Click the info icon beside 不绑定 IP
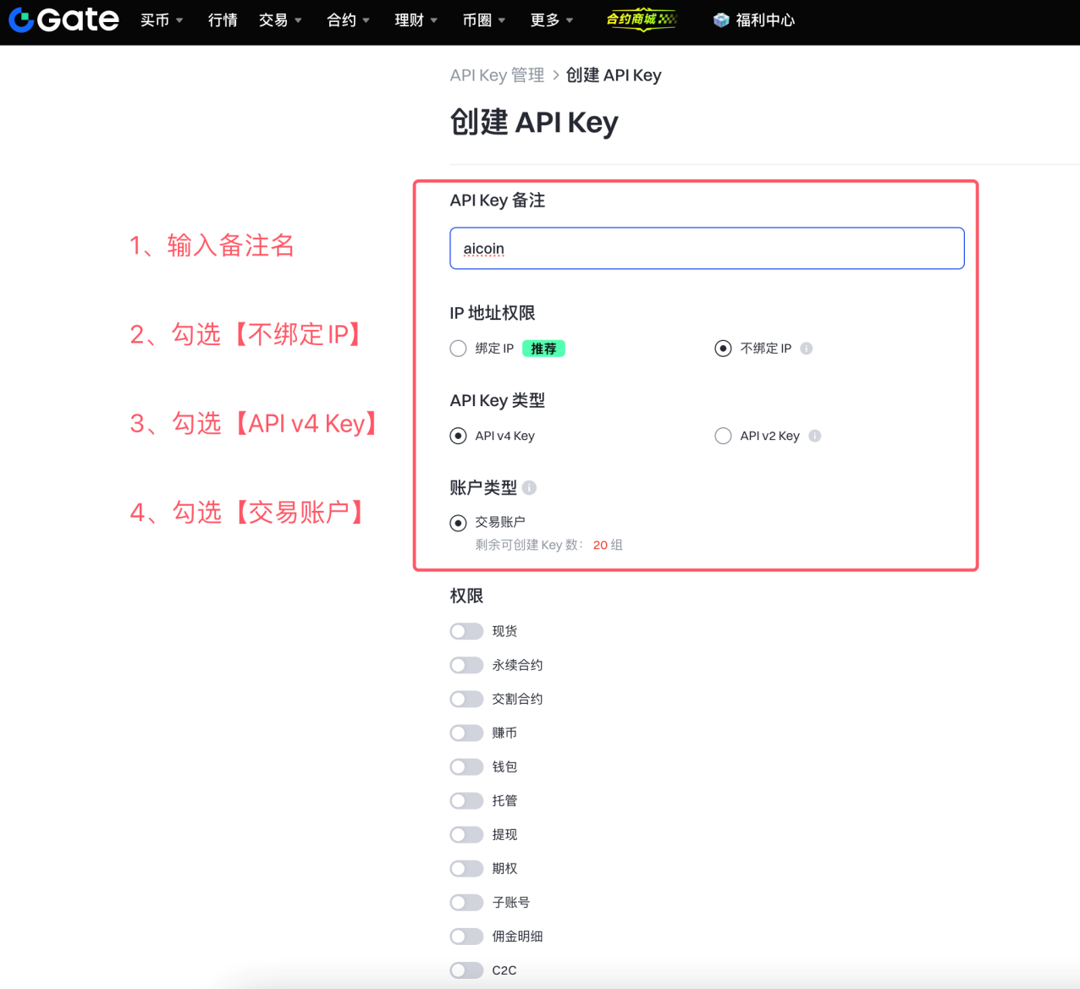 pos(807,348)
